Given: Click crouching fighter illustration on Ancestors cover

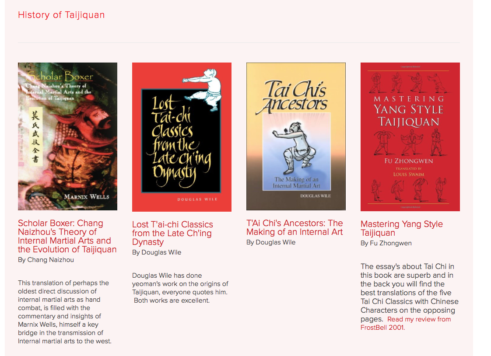Looking at the screenshot, I should pyautogui.click(x=293, y=148).
